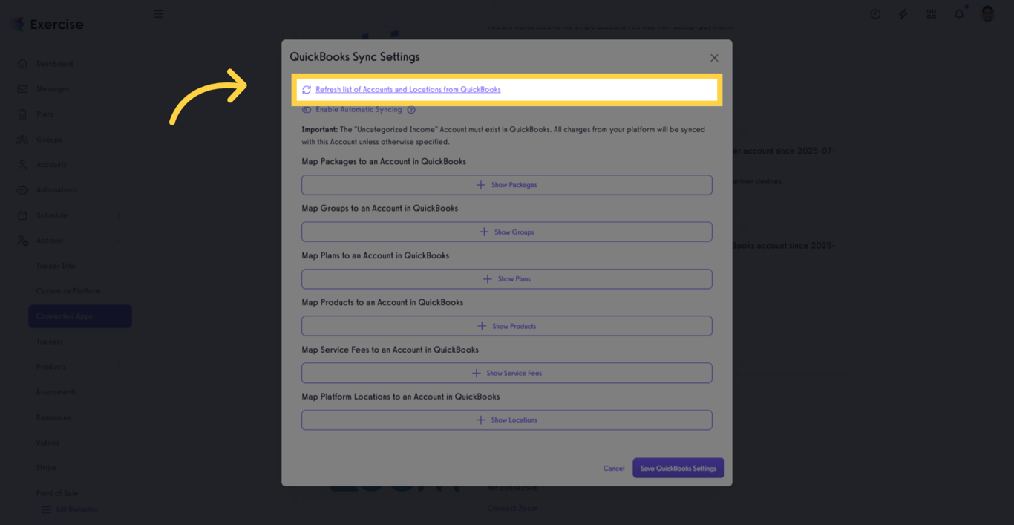
Task: Select Connected Apps in the sidebar
Action: coord(80,316)
